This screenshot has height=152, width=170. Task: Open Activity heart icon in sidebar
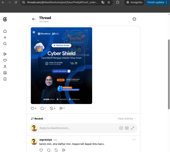click(x=5, y=60)
